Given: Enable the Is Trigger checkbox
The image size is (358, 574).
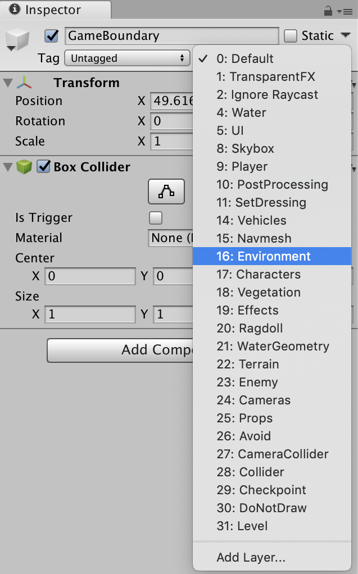Looking at the screenshot, I should point(155,218).
